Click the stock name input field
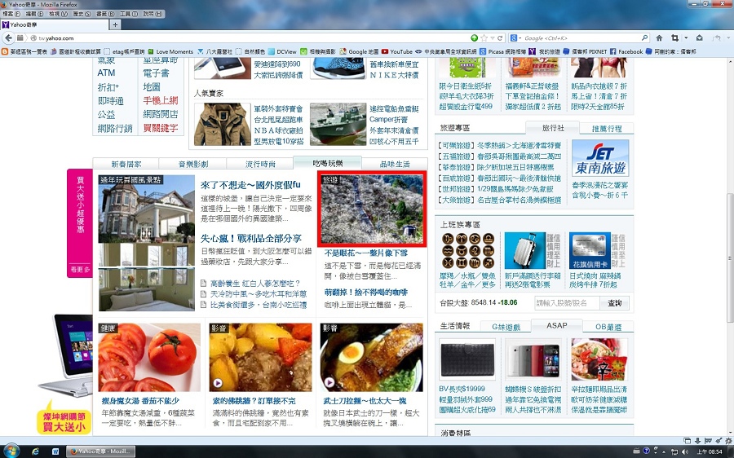 point(567,303)
